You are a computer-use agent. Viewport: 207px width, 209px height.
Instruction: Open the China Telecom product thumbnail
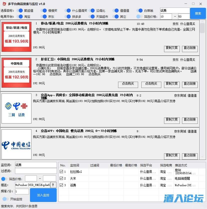click(x=16, y=144)
